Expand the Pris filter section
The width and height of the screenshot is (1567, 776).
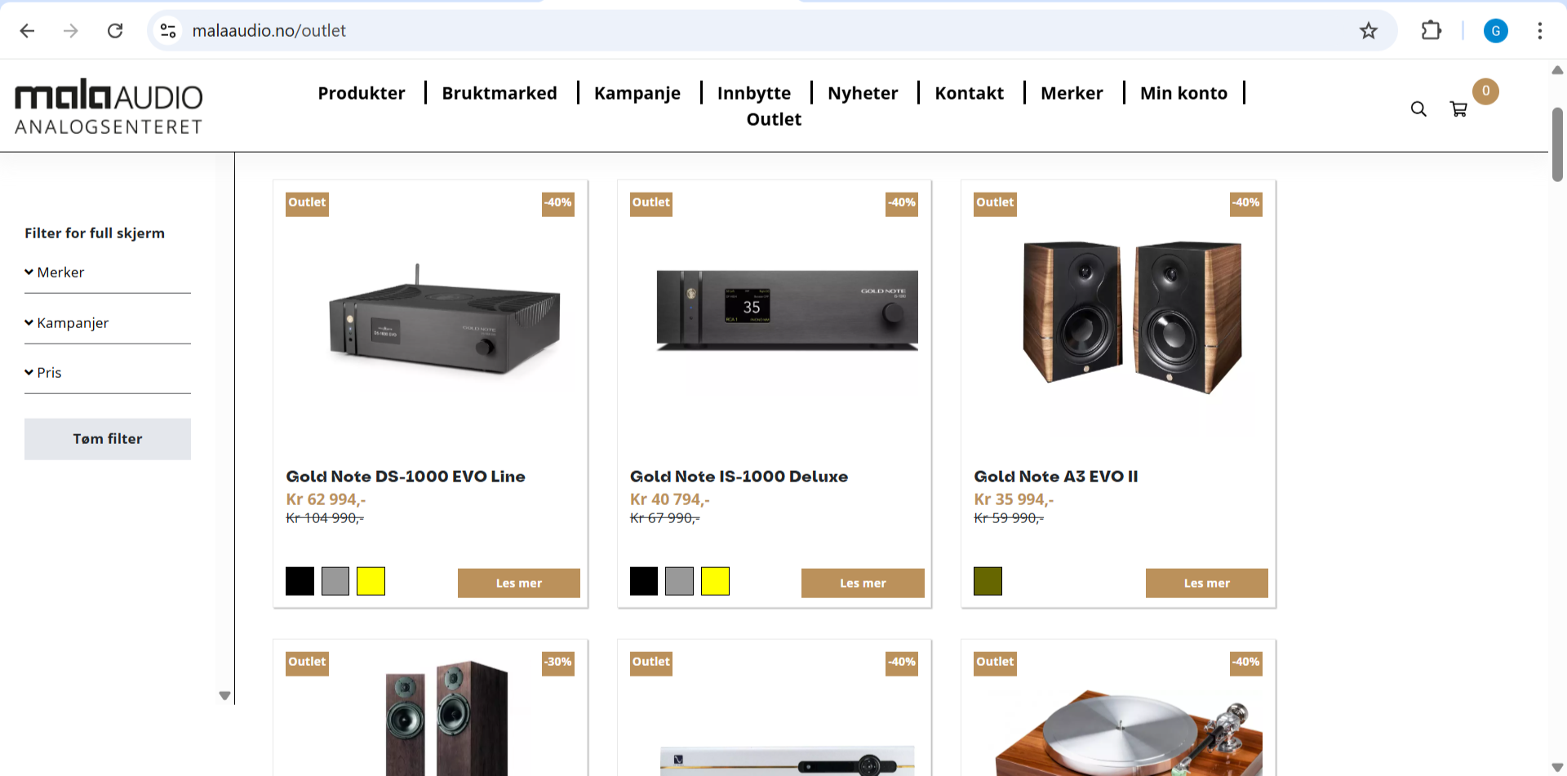(108, 373)
